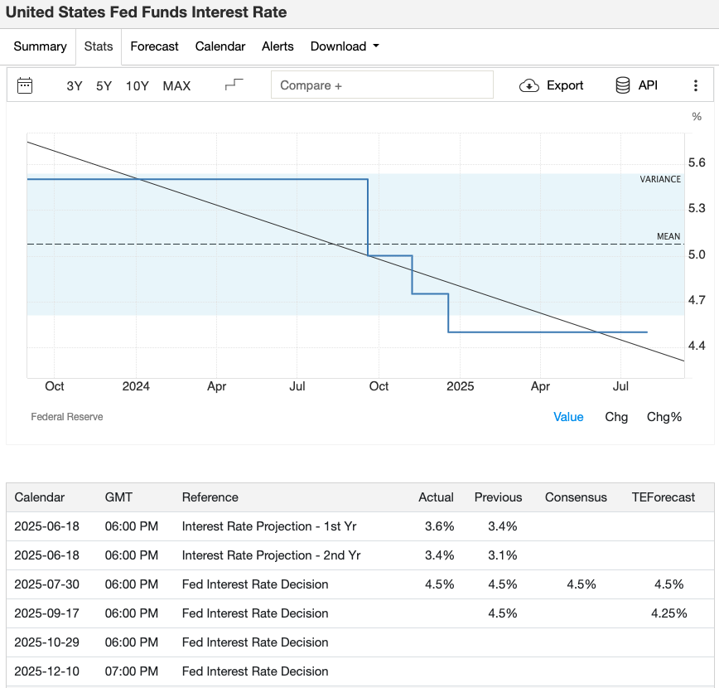Click the MEAN label on chart
This screenshot has height=688, width=719.
[668, 236]
